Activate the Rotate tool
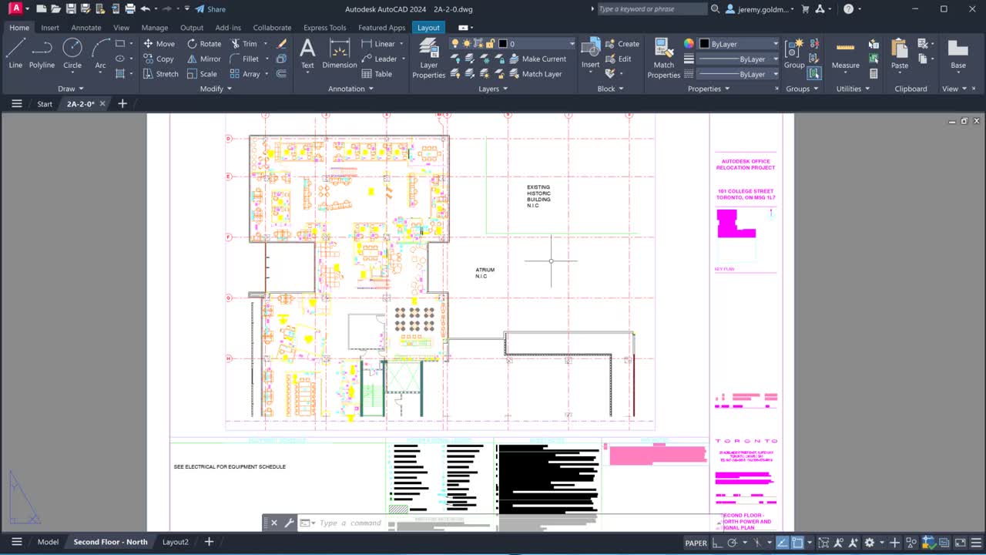This screenshot has width=986, height=555. pyautogui.click(x=204, y=43)
